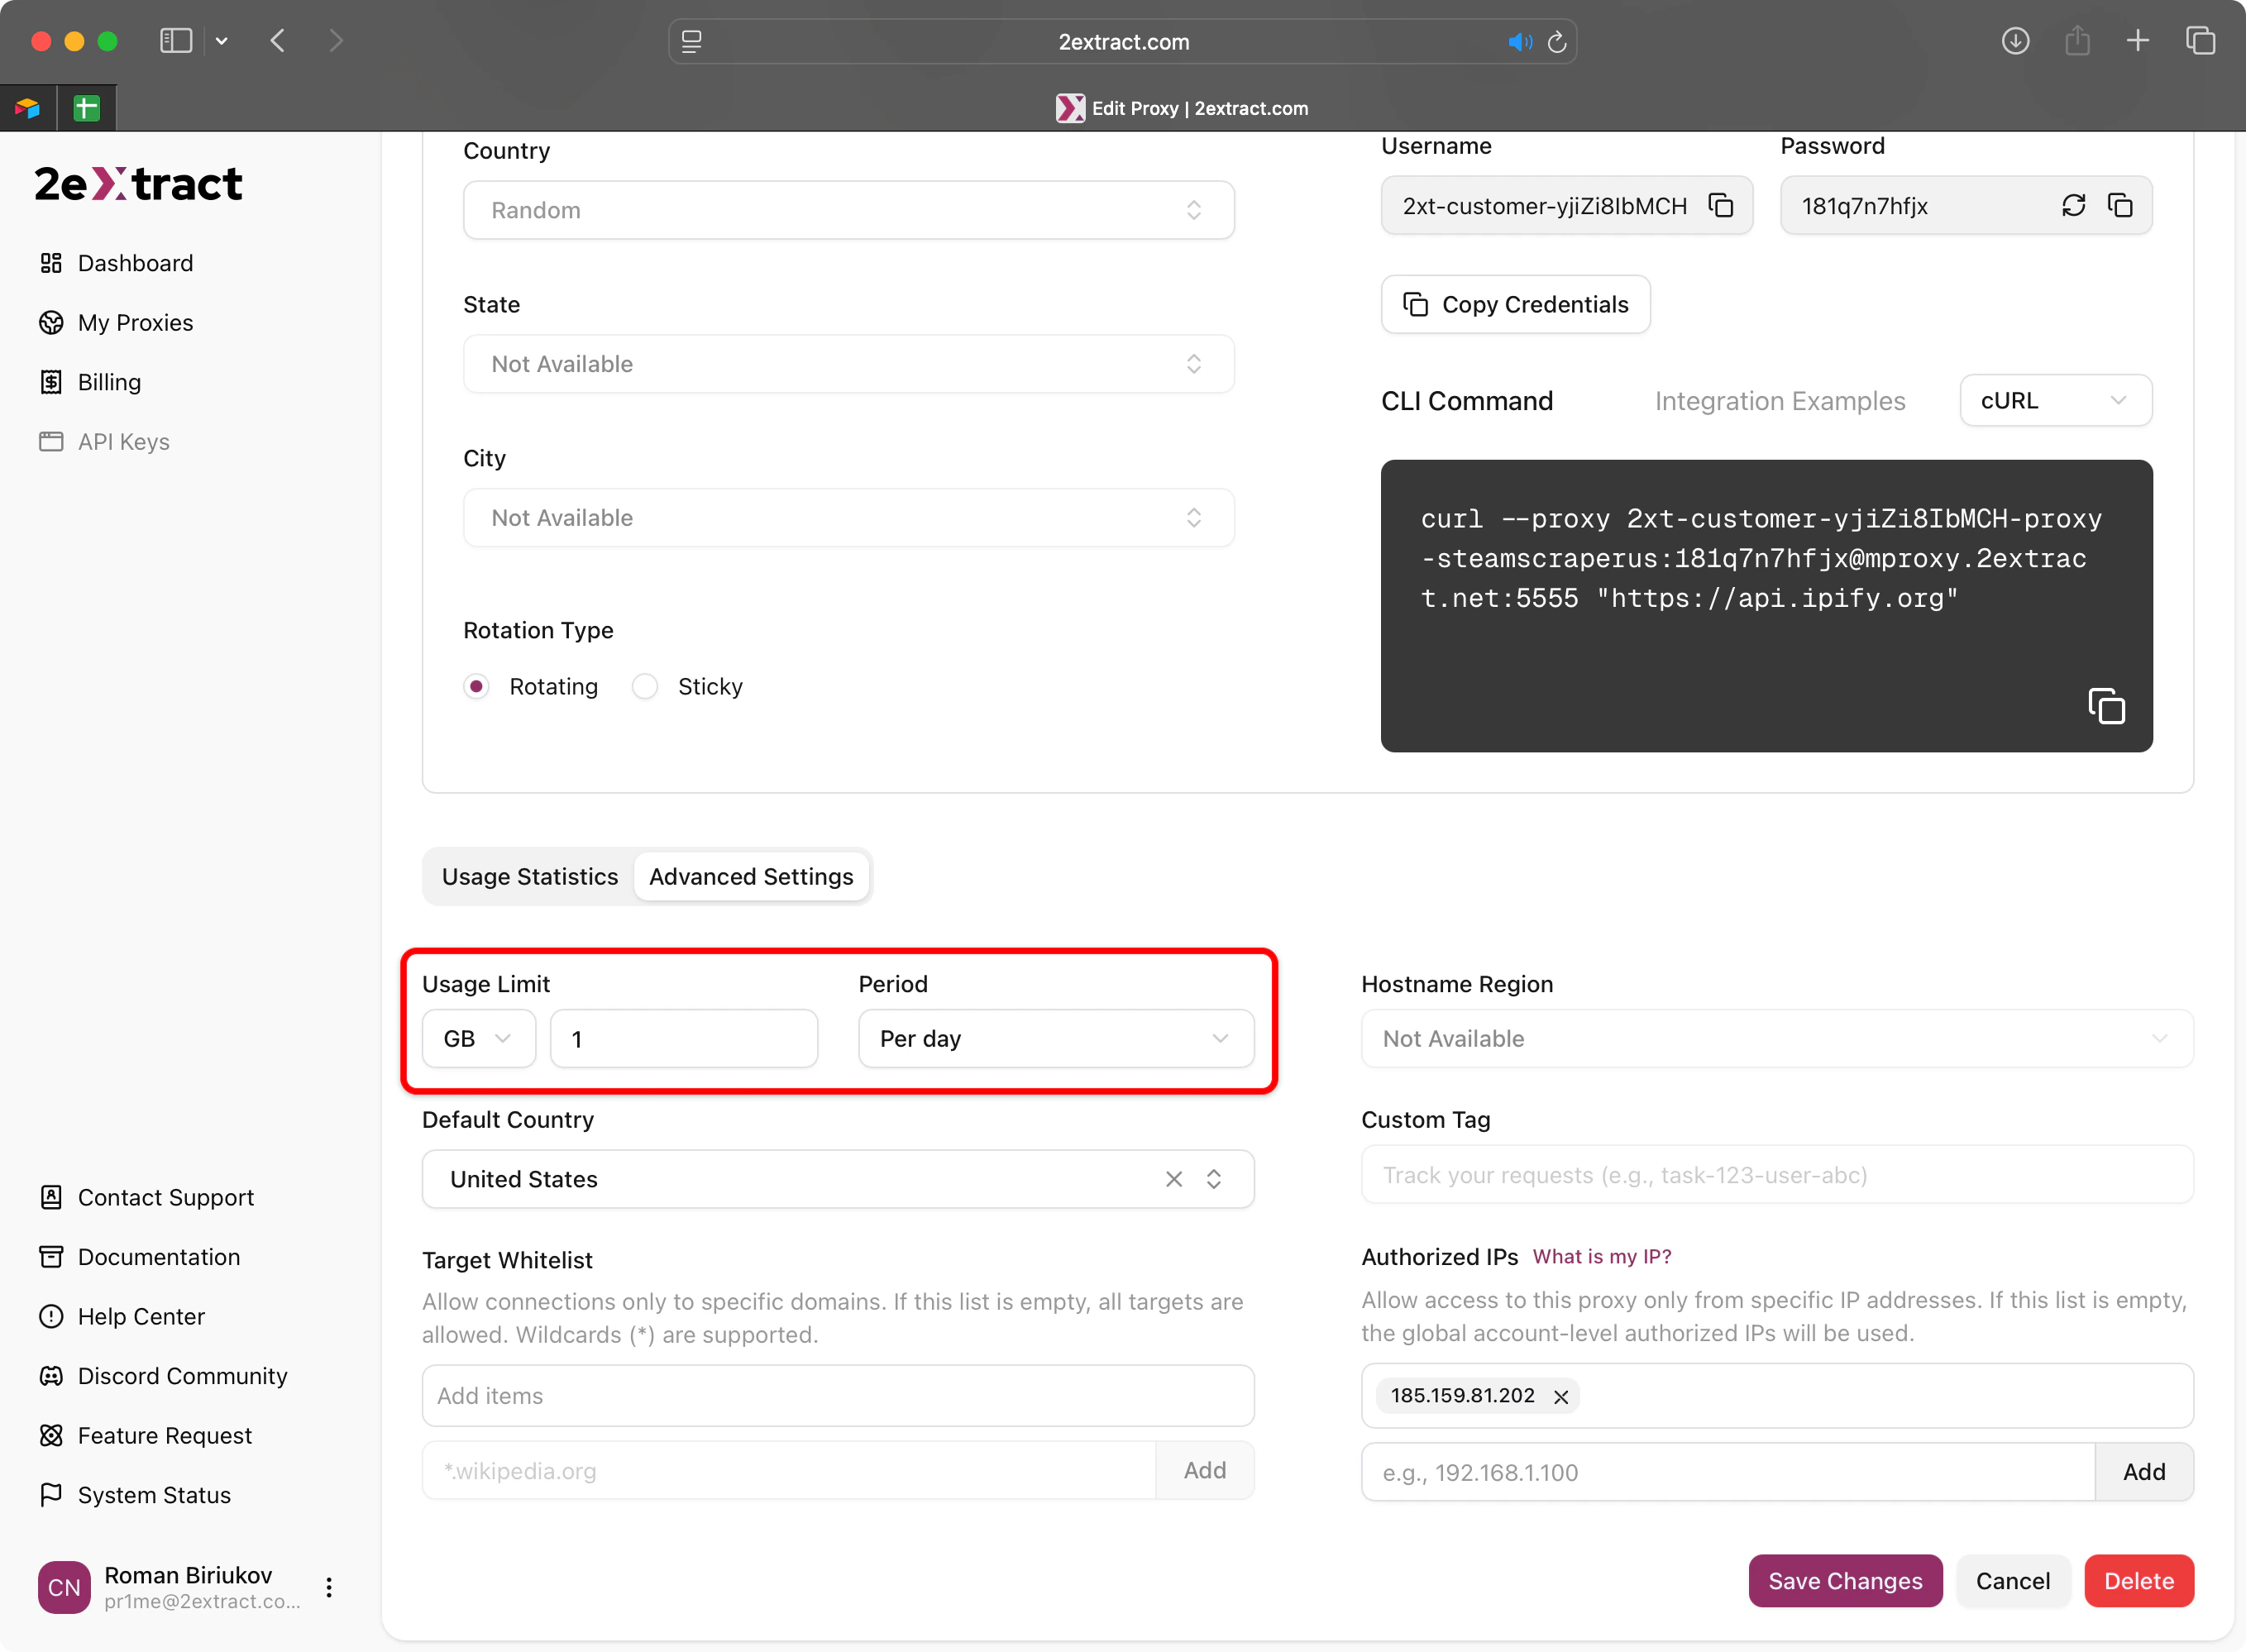
Task: Copy the proxy username to clipboard
Action: 1720,205
